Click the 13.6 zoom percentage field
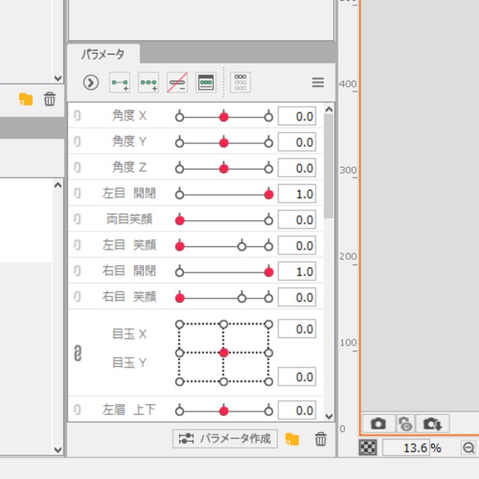This screenshot has height=479, width=479. coord(406,448)
